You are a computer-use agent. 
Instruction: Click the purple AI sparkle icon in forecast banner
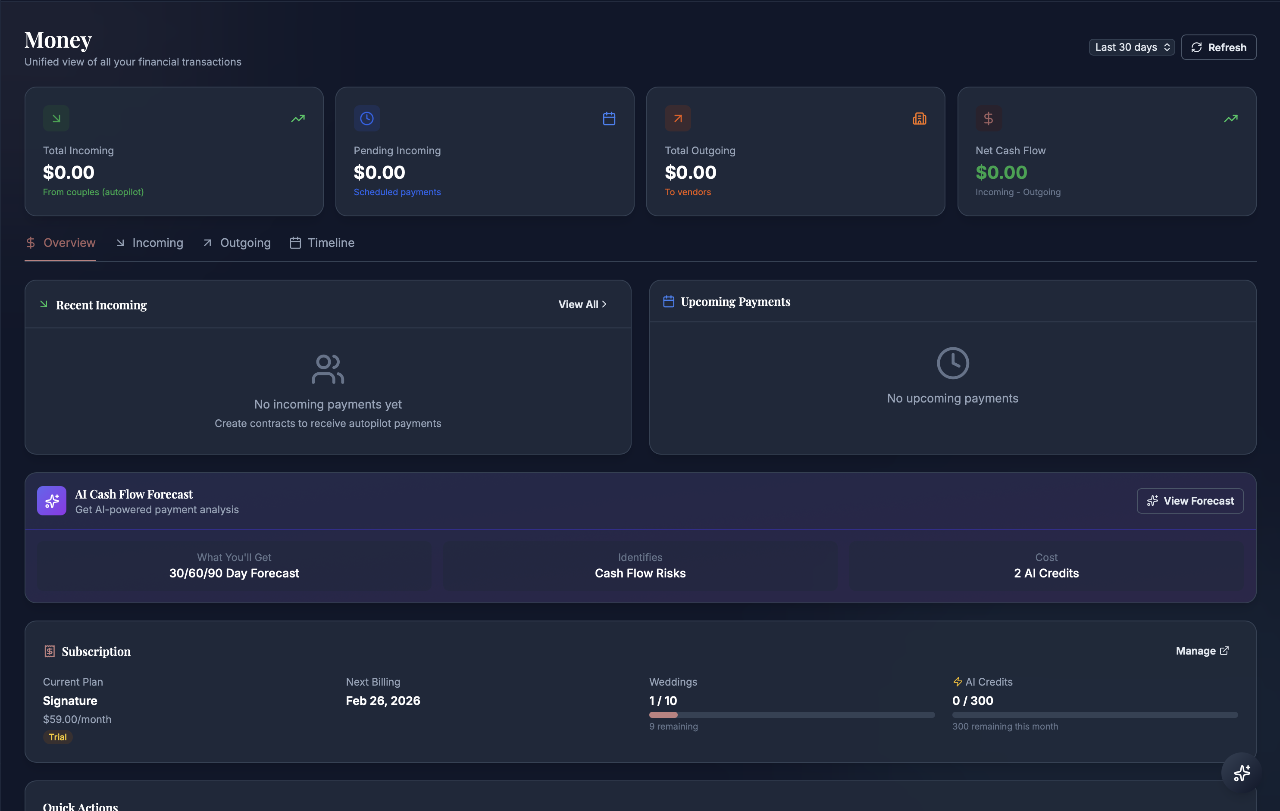click(51, 500)
